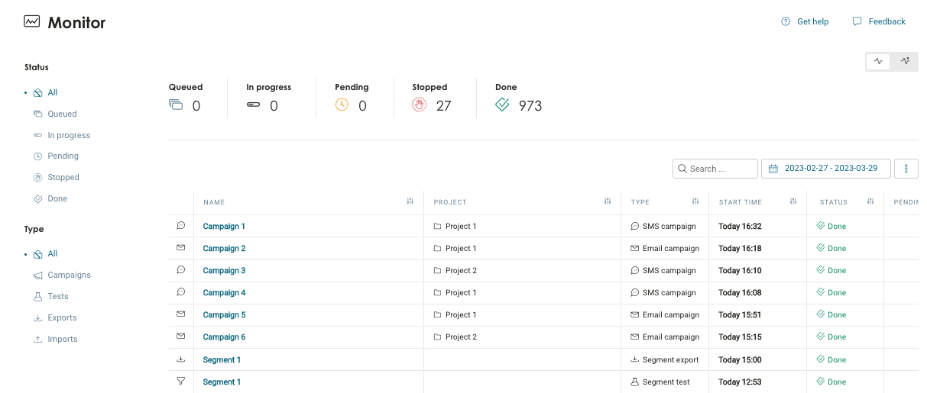The height and width of the screenshot is (393, 927).
Task: Click the Stopped hand icon in summary
Action: pos(419,105)
